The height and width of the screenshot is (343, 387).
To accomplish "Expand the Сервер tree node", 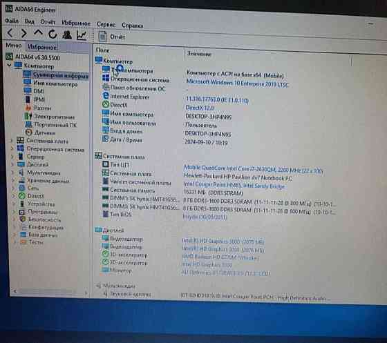I will click(12, 157).
